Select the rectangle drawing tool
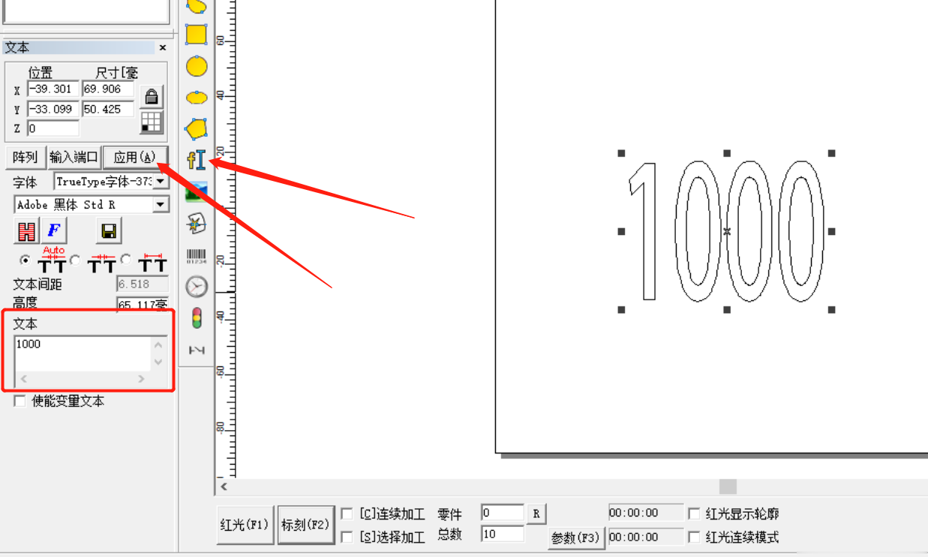The image size is (928, 557). pos(197,35)
